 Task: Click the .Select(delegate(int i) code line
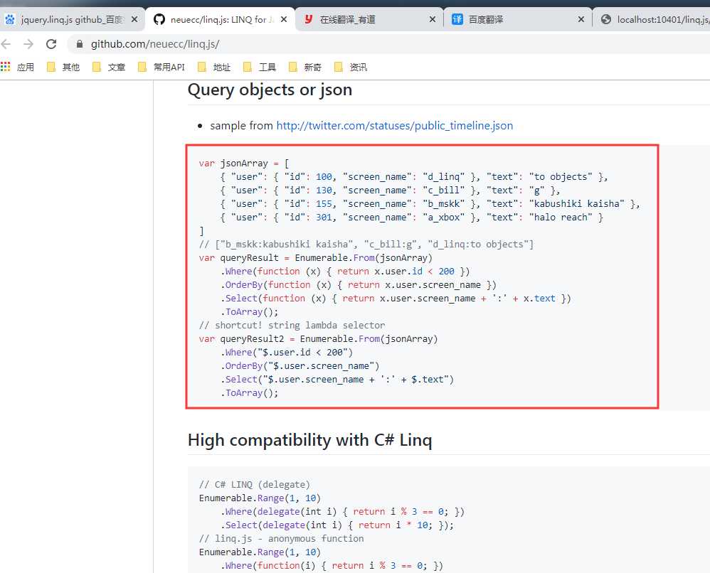coord(337,525)
